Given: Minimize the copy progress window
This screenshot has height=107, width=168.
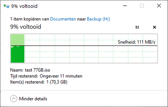Looking at the screenshot, I should (125, 6).
